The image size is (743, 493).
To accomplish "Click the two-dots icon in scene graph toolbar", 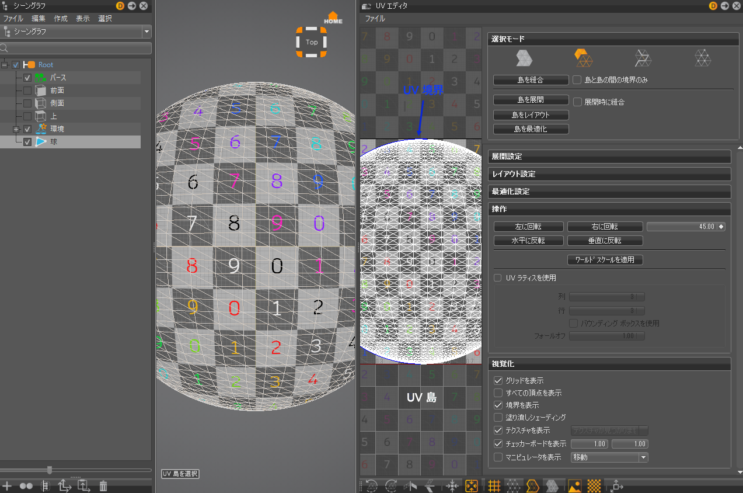I will tap(26, 485).
